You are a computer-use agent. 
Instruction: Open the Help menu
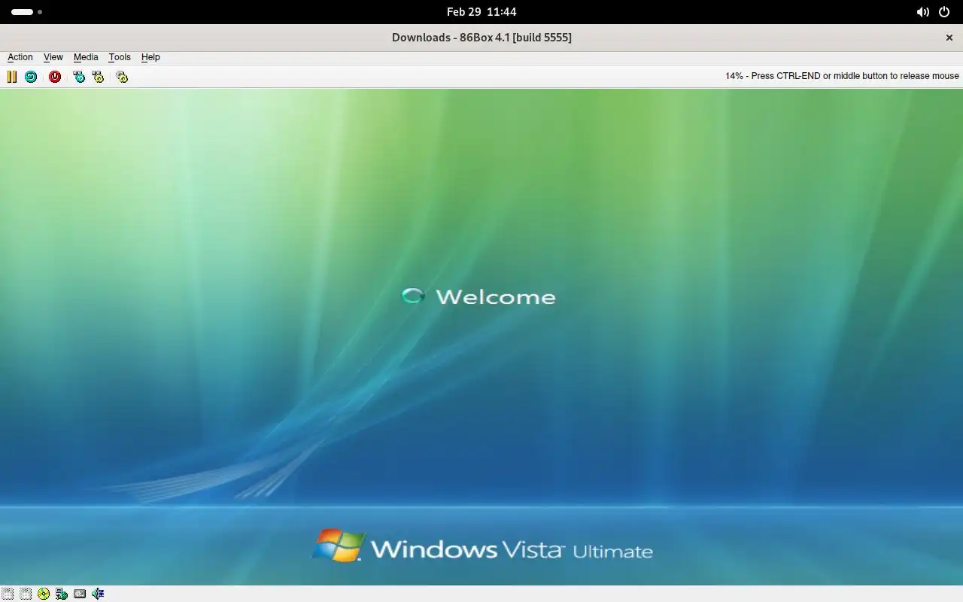coord(150,57)
